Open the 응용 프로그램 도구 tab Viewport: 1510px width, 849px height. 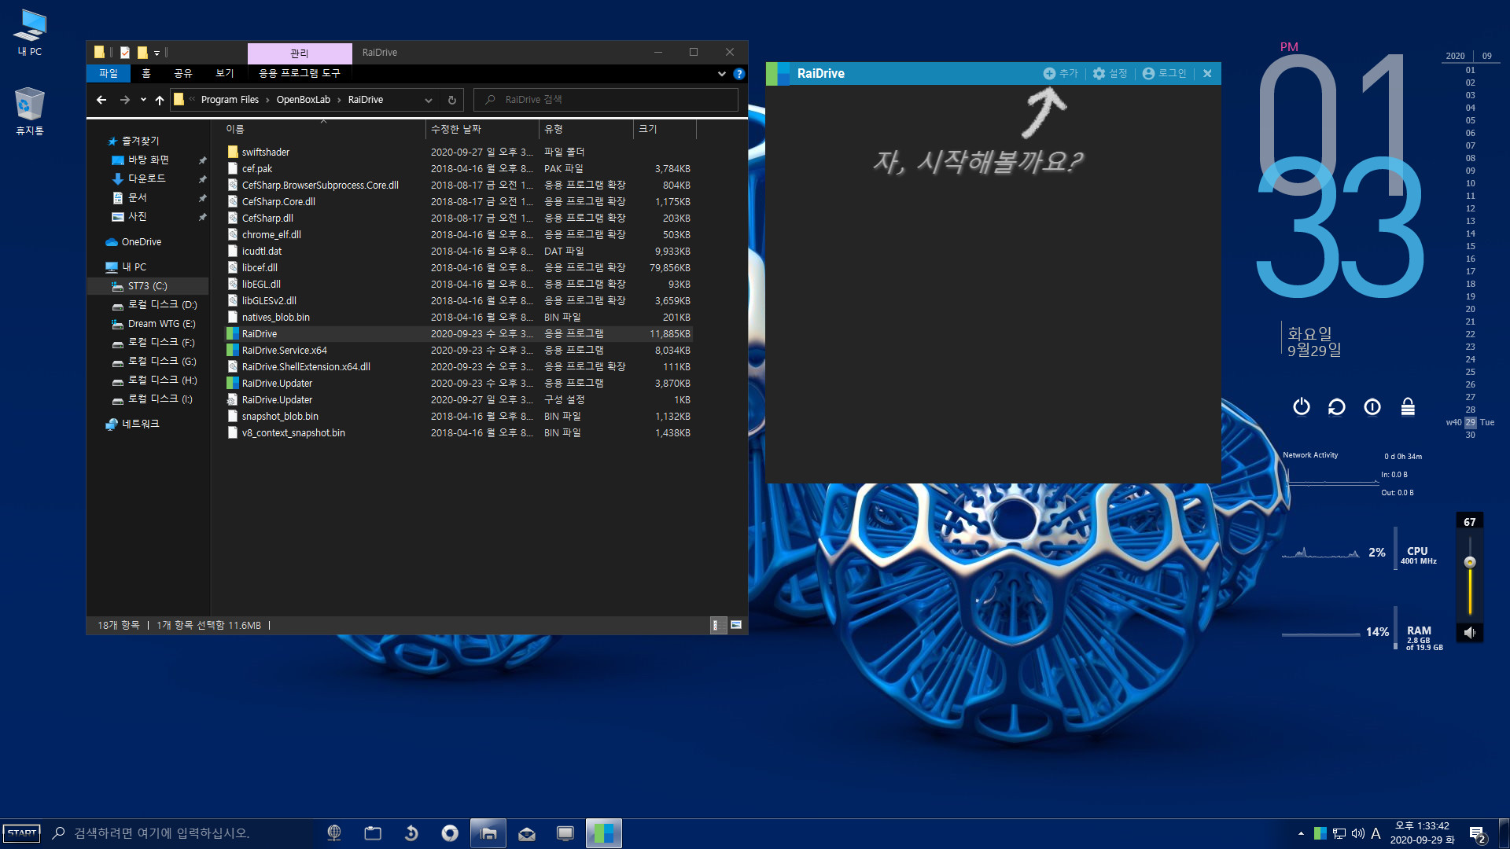300,73
